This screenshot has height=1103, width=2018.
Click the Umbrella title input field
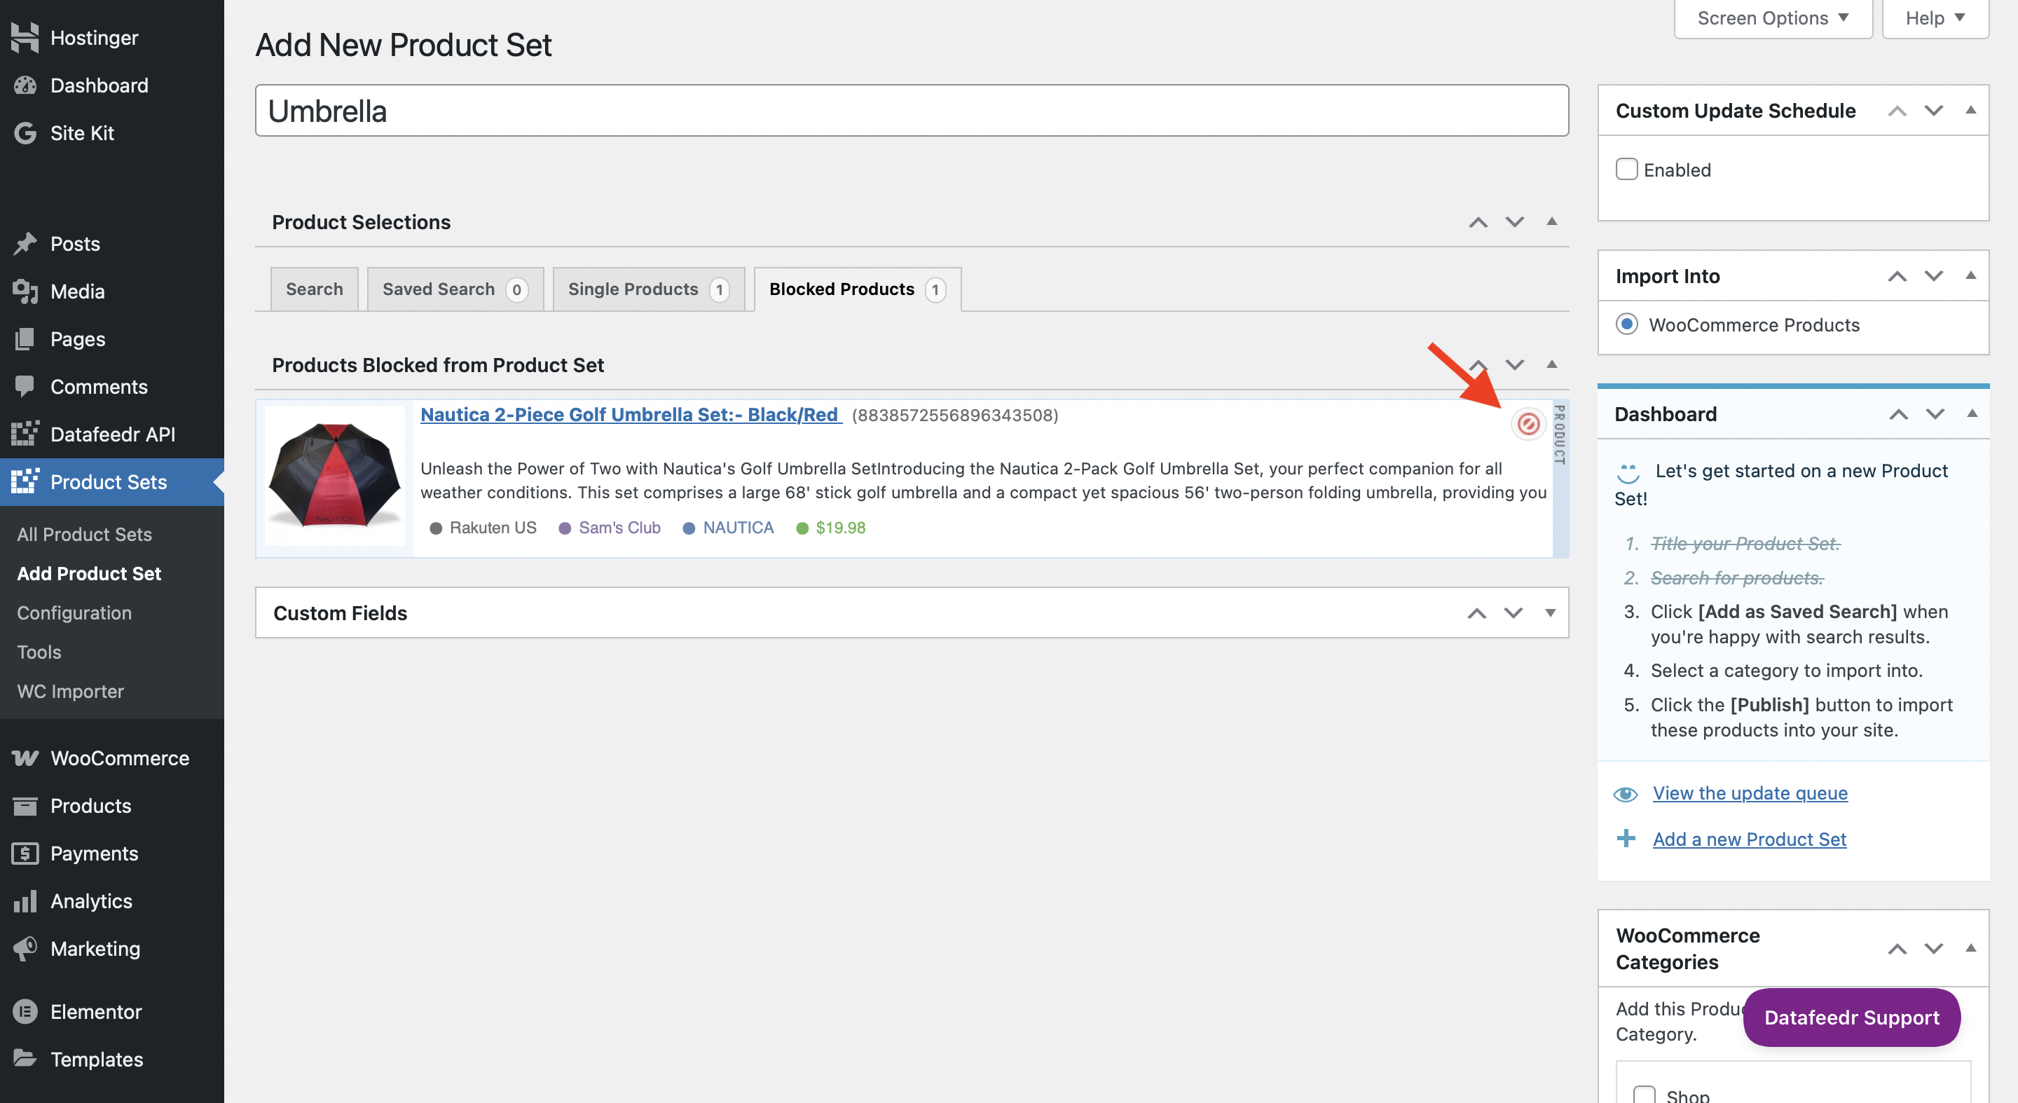pyautogui.click(x=912, y=111)
